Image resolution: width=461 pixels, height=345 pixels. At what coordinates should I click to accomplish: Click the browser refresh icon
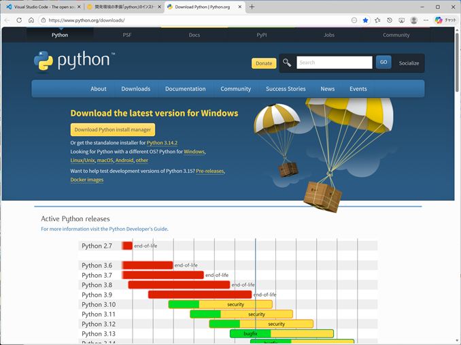[x=19, y=20]
